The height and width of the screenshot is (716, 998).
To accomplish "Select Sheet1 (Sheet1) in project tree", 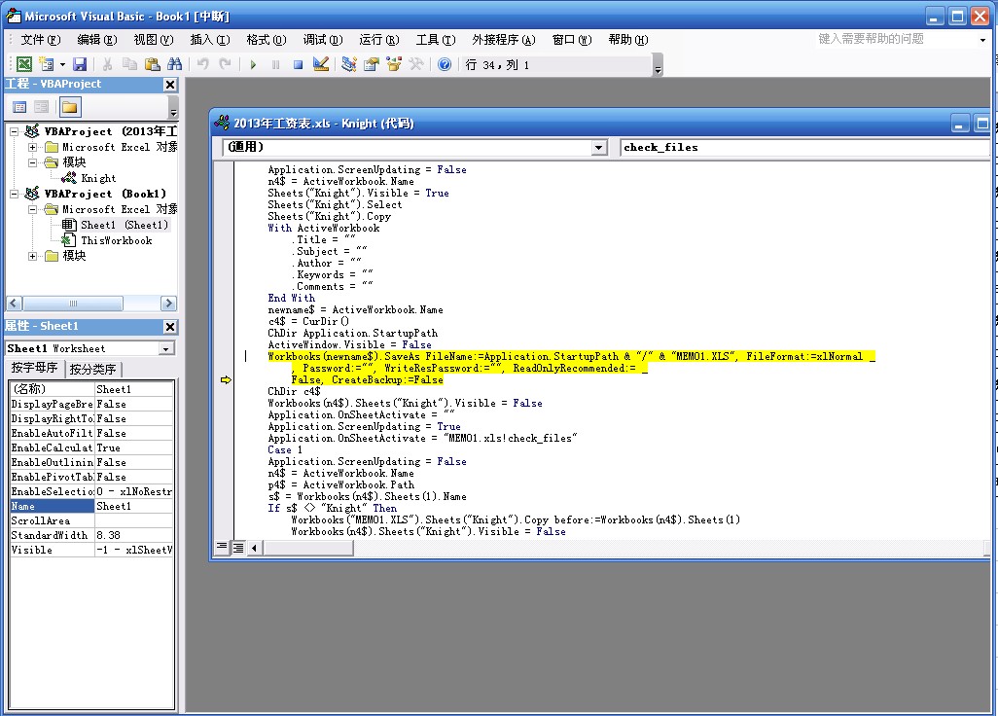I will [125, 225].
